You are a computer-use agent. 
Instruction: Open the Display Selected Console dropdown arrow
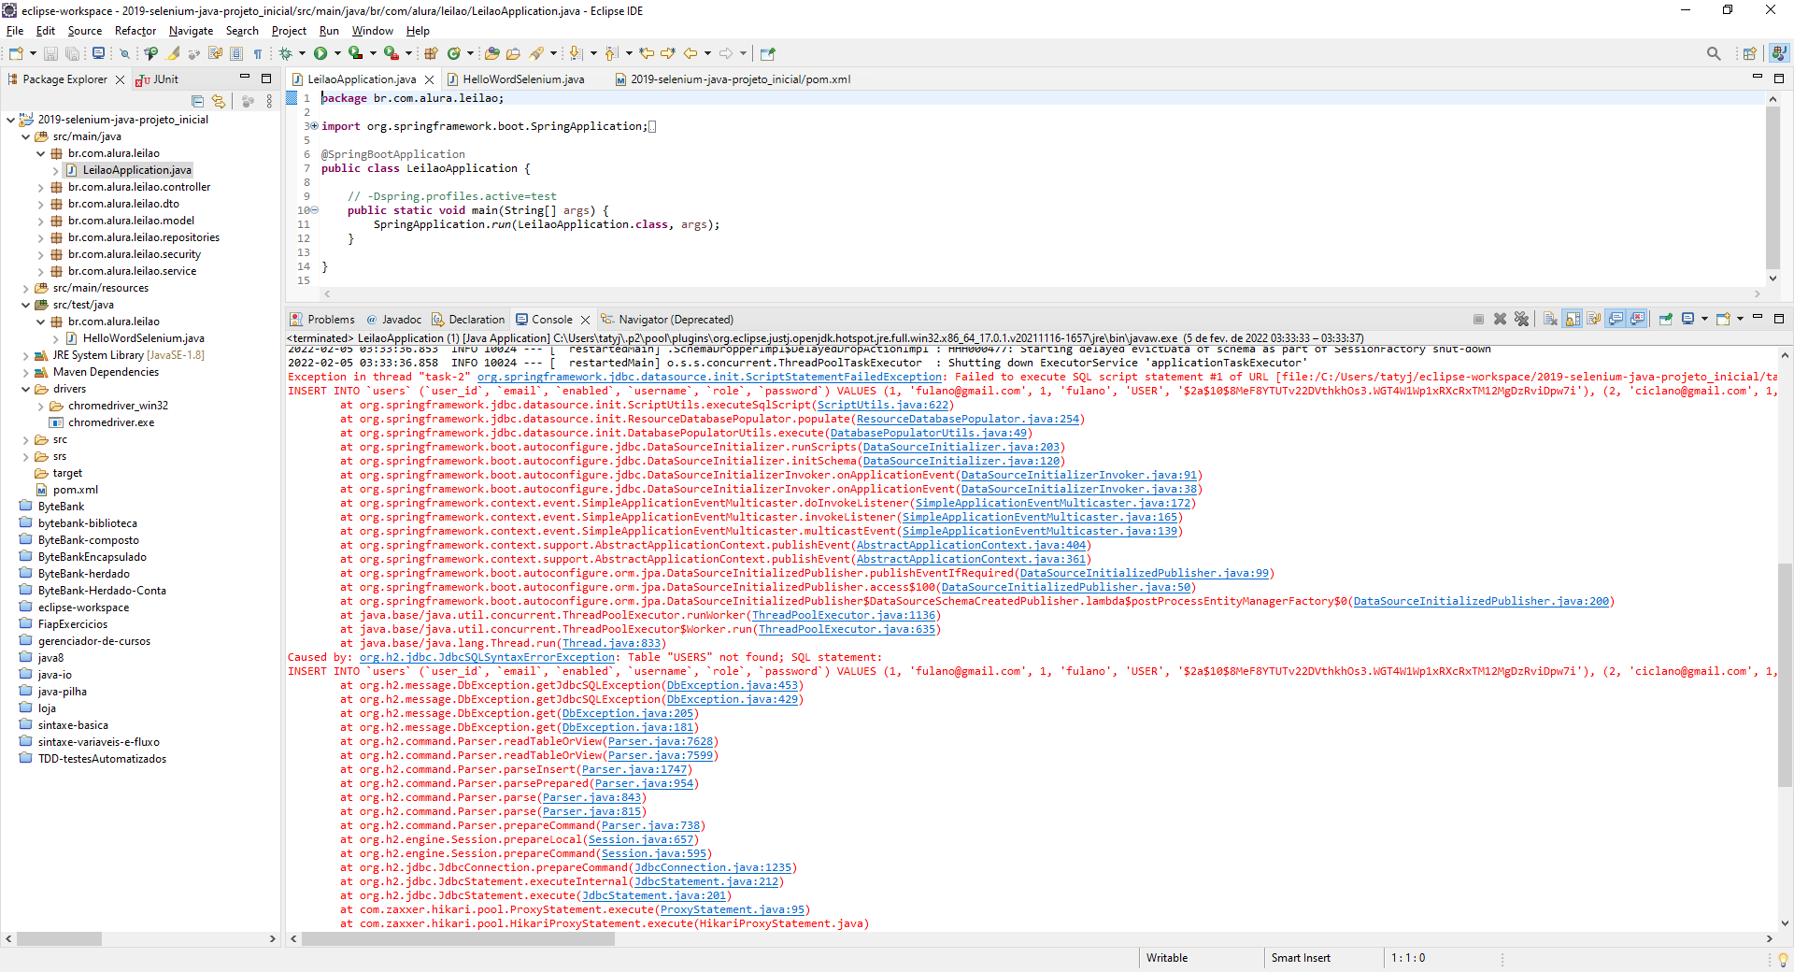tap(1704, 319)
